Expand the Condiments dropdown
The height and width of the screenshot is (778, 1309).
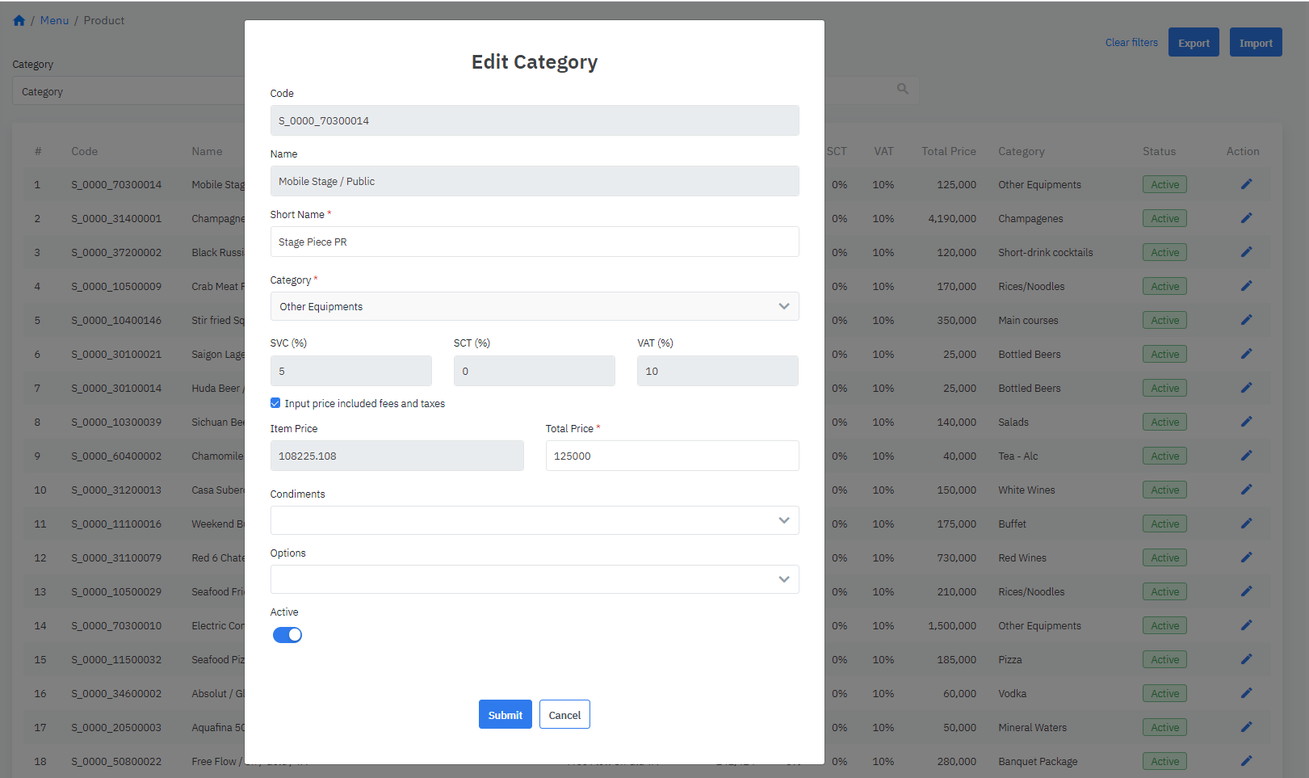[x=535, y=520]
